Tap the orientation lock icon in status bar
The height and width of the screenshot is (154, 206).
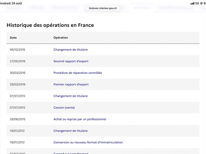[201, 3]
